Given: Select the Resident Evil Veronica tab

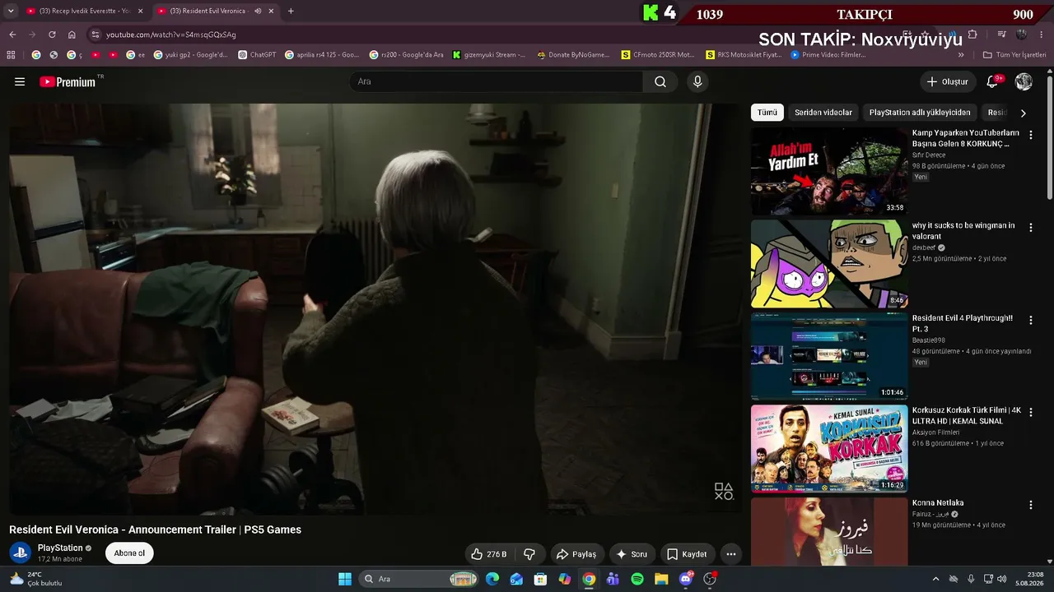Looking at the screenshot, I should pos(216,11).
